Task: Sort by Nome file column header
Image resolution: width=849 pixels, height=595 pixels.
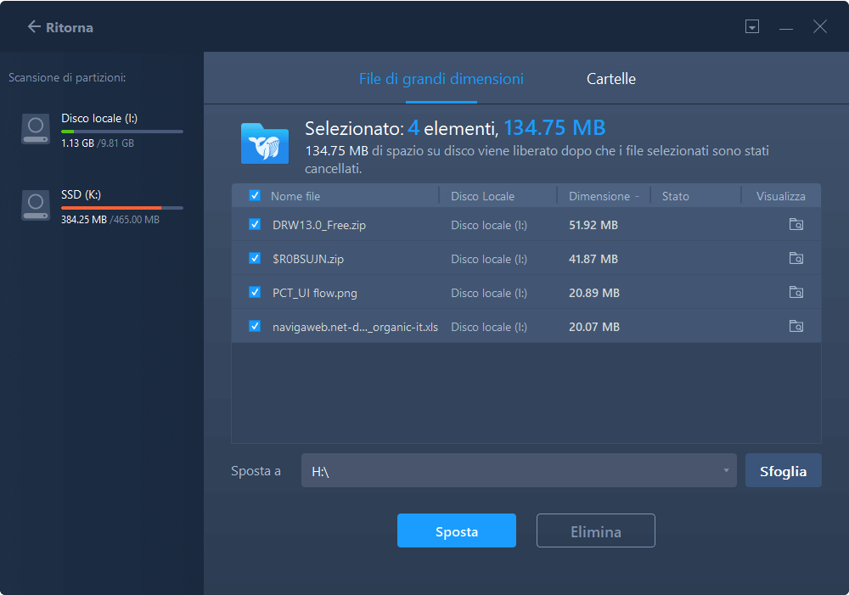Action: pyautogui.click(x=295, y=196)
